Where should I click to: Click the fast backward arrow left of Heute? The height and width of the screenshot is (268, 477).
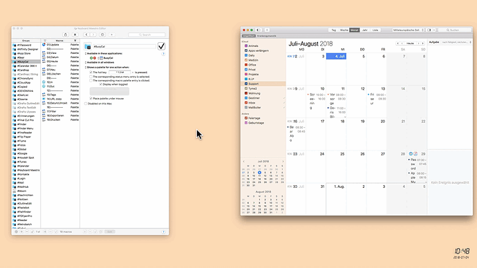(397, 44)
